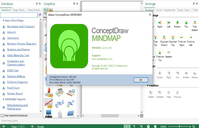Expand the MINDMAP Reports group
This screenshot has height=128, width=199.
pos(4,99)
